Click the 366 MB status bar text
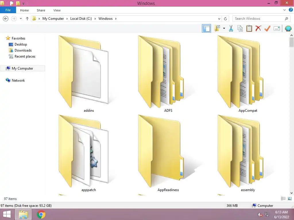 (232, 205)
